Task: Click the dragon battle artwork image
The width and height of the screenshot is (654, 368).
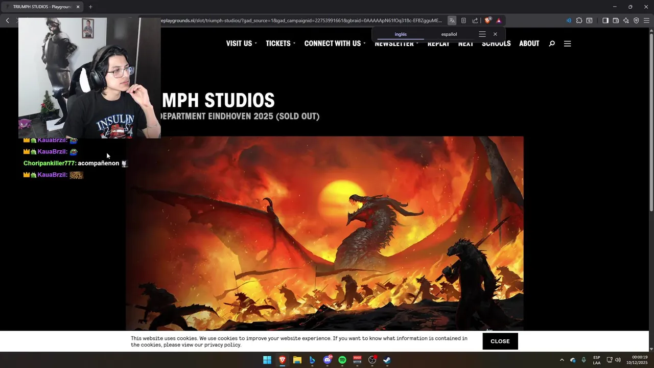Action: point(324,234)
